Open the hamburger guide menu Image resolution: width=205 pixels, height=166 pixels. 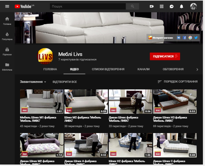point(7,6)
